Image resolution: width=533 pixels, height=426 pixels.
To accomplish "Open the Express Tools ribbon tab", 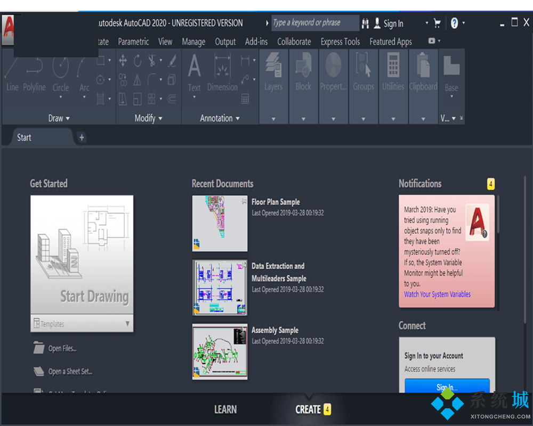I will (340, 42).
